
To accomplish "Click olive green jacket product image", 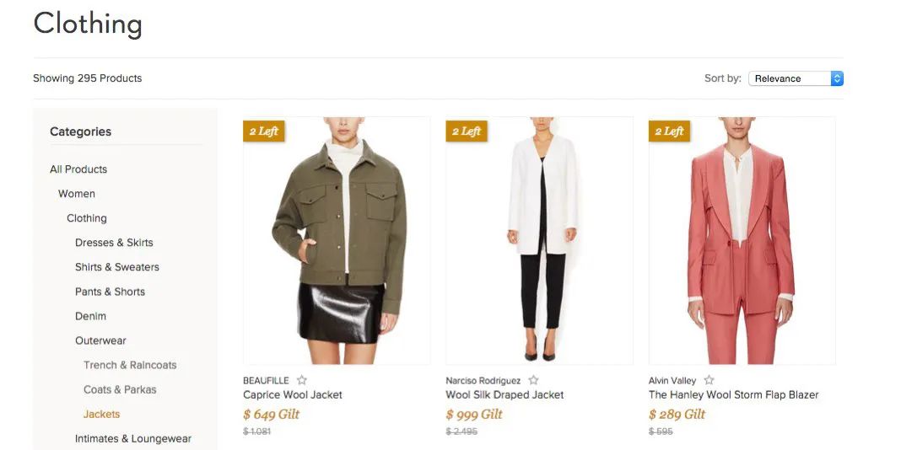I will (337, 240).
